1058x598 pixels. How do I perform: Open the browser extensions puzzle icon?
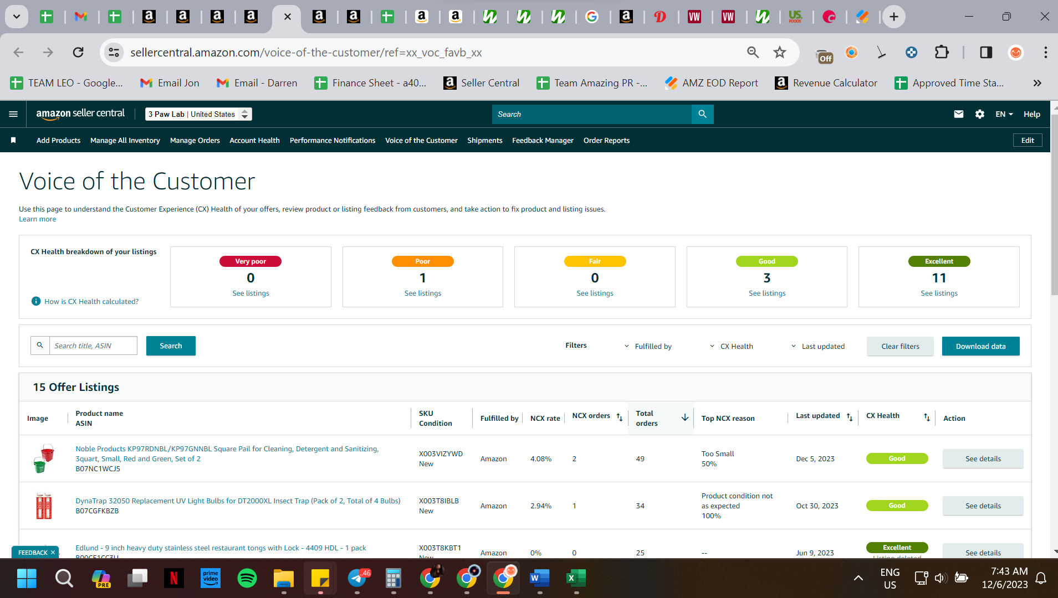tap(942, 52)
